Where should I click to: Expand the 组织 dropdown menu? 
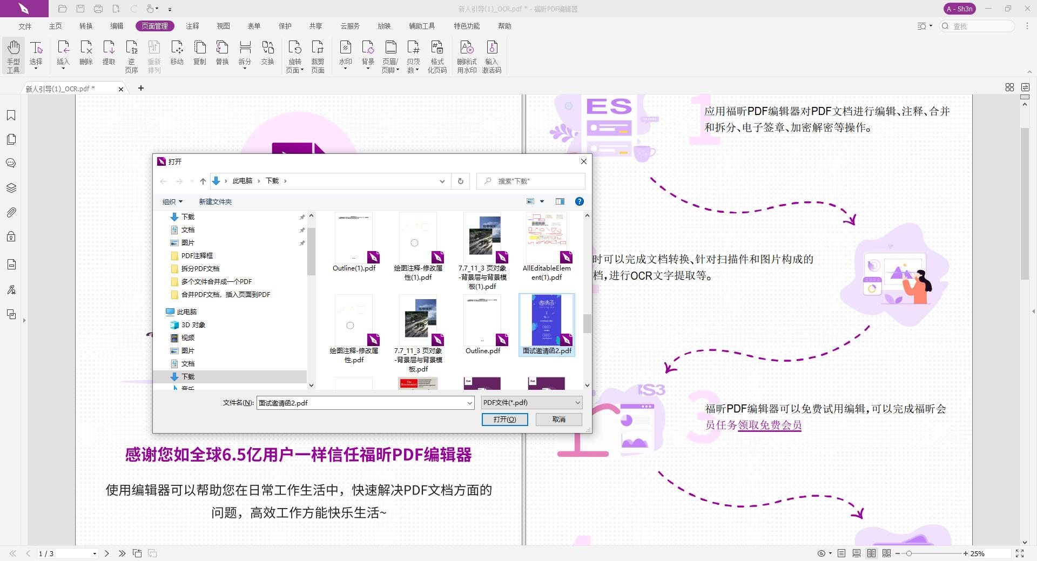[x=172, y=201]
